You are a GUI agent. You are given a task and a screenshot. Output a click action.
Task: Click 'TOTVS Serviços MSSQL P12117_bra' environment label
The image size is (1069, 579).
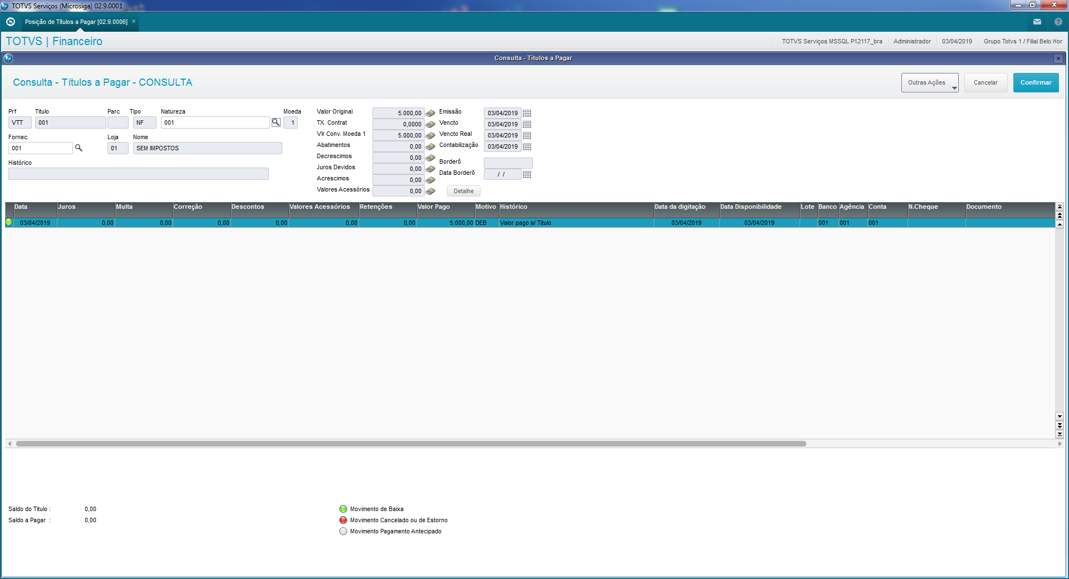832,41
